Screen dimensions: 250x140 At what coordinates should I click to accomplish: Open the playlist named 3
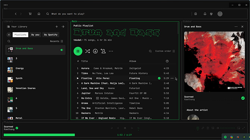point(35,60)
